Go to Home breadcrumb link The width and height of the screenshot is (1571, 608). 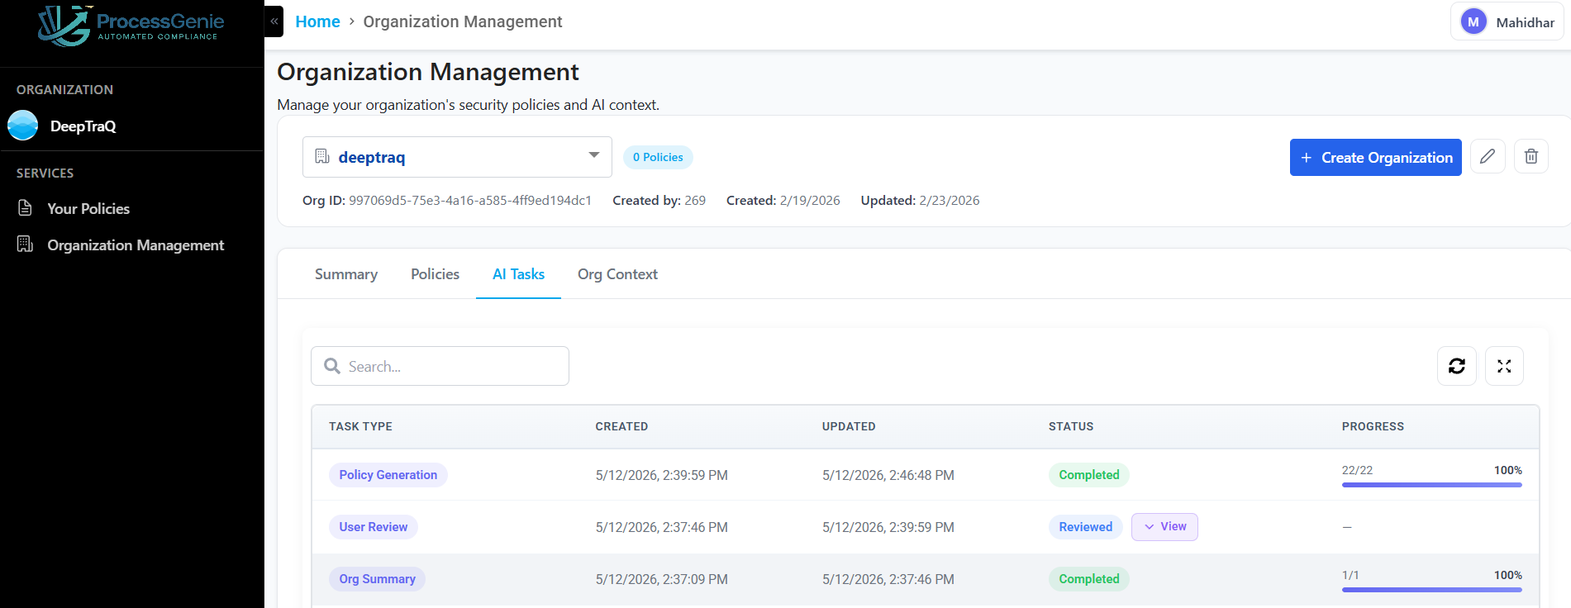tap(317, 21)
